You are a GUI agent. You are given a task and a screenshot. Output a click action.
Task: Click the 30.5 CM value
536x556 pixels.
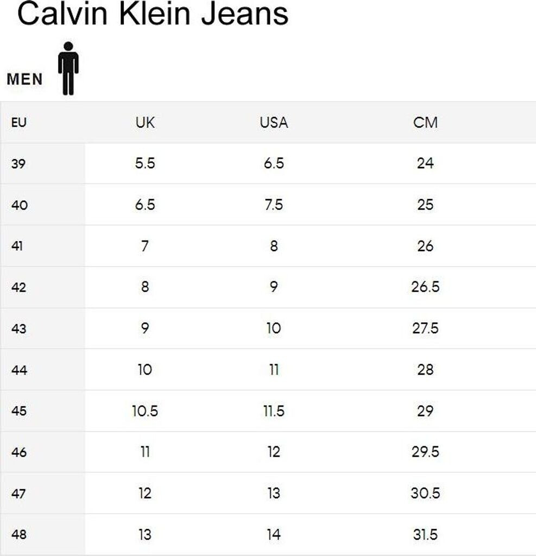pyautogui.click(x=425, y=494)
